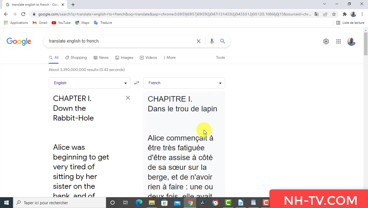Open Google settings gear
Viewport: 368px width, 208px height.
coord(326,41)
